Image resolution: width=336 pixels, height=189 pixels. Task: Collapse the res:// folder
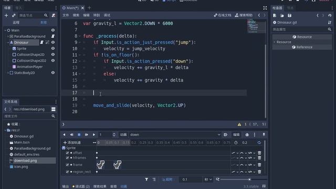(x=5, y=130)
